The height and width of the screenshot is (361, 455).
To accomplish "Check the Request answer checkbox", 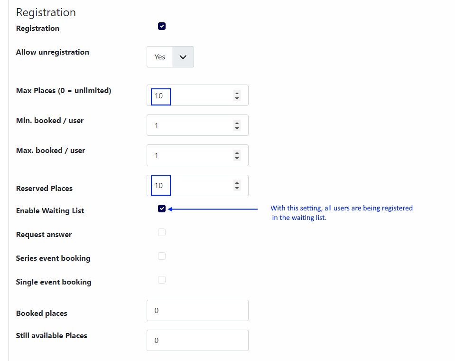I will 162,232.
